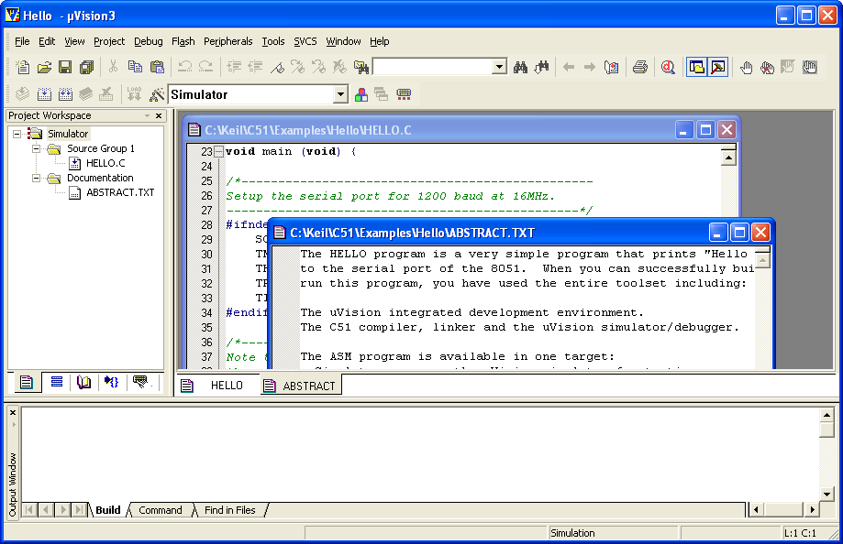Toggle the Project Window toolbar button
Image resolution: width=843 pixels, height=544 pixels.
697,67
